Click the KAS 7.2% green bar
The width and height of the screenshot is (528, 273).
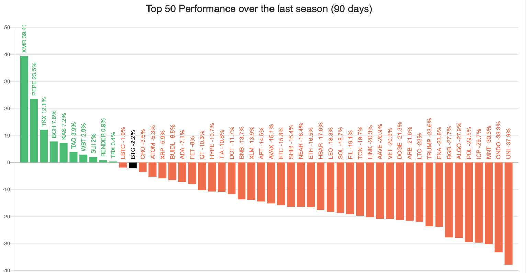pyautogui.click(x=64, y=153)
